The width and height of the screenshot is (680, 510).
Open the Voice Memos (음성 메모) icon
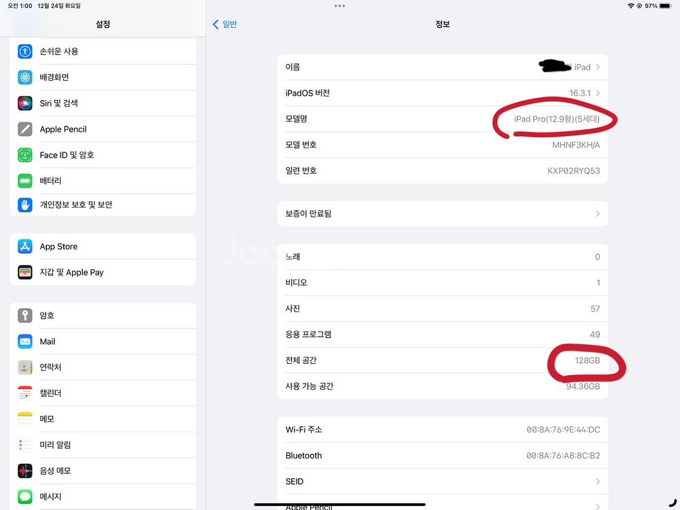(x=24, y=471)
